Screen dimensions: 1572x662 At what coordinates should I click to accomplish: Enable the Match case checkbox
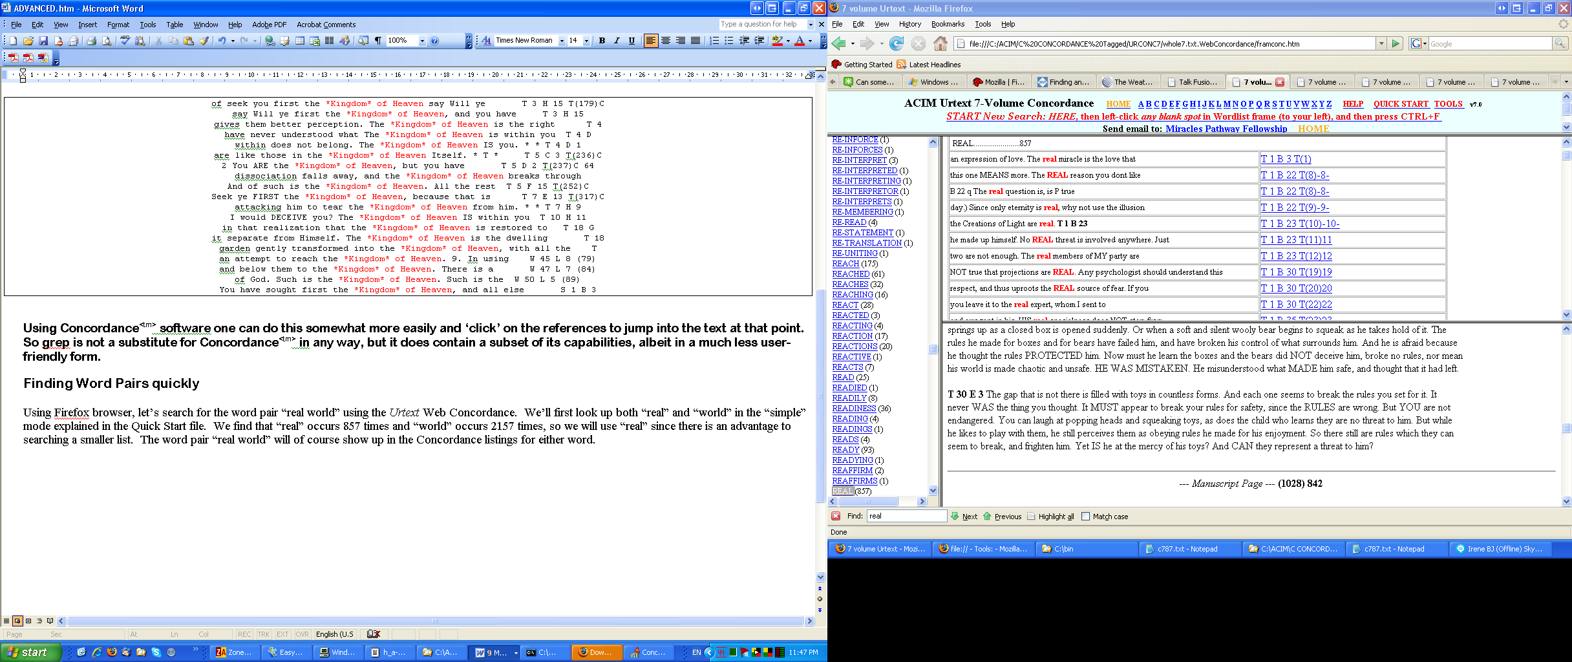tap(1086, 516)
